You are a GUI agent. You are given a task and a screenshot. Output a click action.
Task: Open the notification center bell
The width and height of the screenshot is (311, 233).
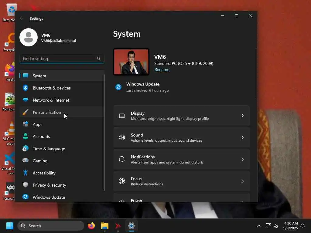pyautogui.click(x=302, y=226)
